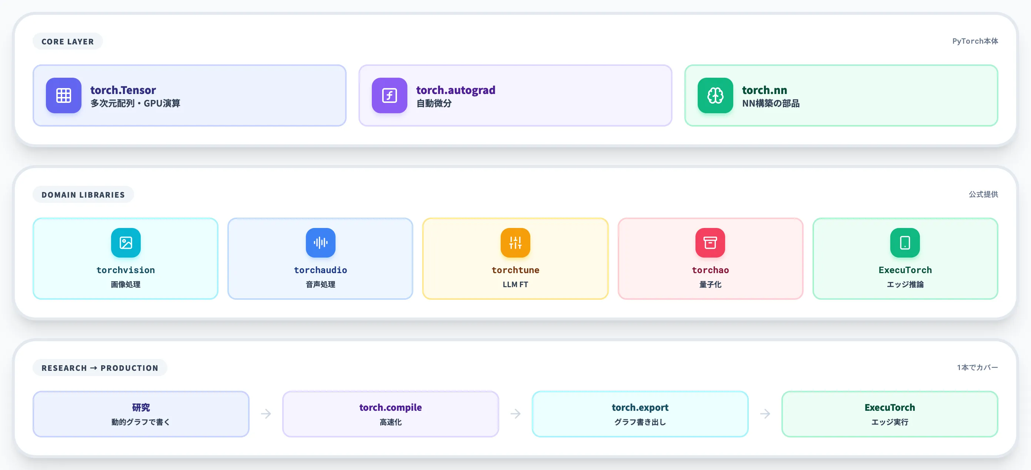Select the CORE LAYER label pill
The width and height of the screenshot is (1031, 470).
coord(68,41)
